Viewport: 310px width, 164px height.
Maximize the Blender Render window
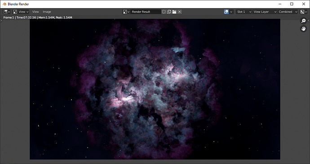pyautogui.click(x=292, y=4)
